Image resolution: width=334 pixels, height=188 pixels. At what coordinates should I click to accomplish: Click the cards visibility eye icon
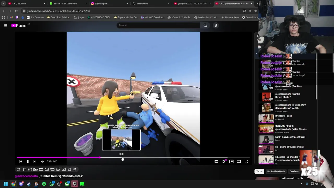pyautogui.click(x=35, y=169)
